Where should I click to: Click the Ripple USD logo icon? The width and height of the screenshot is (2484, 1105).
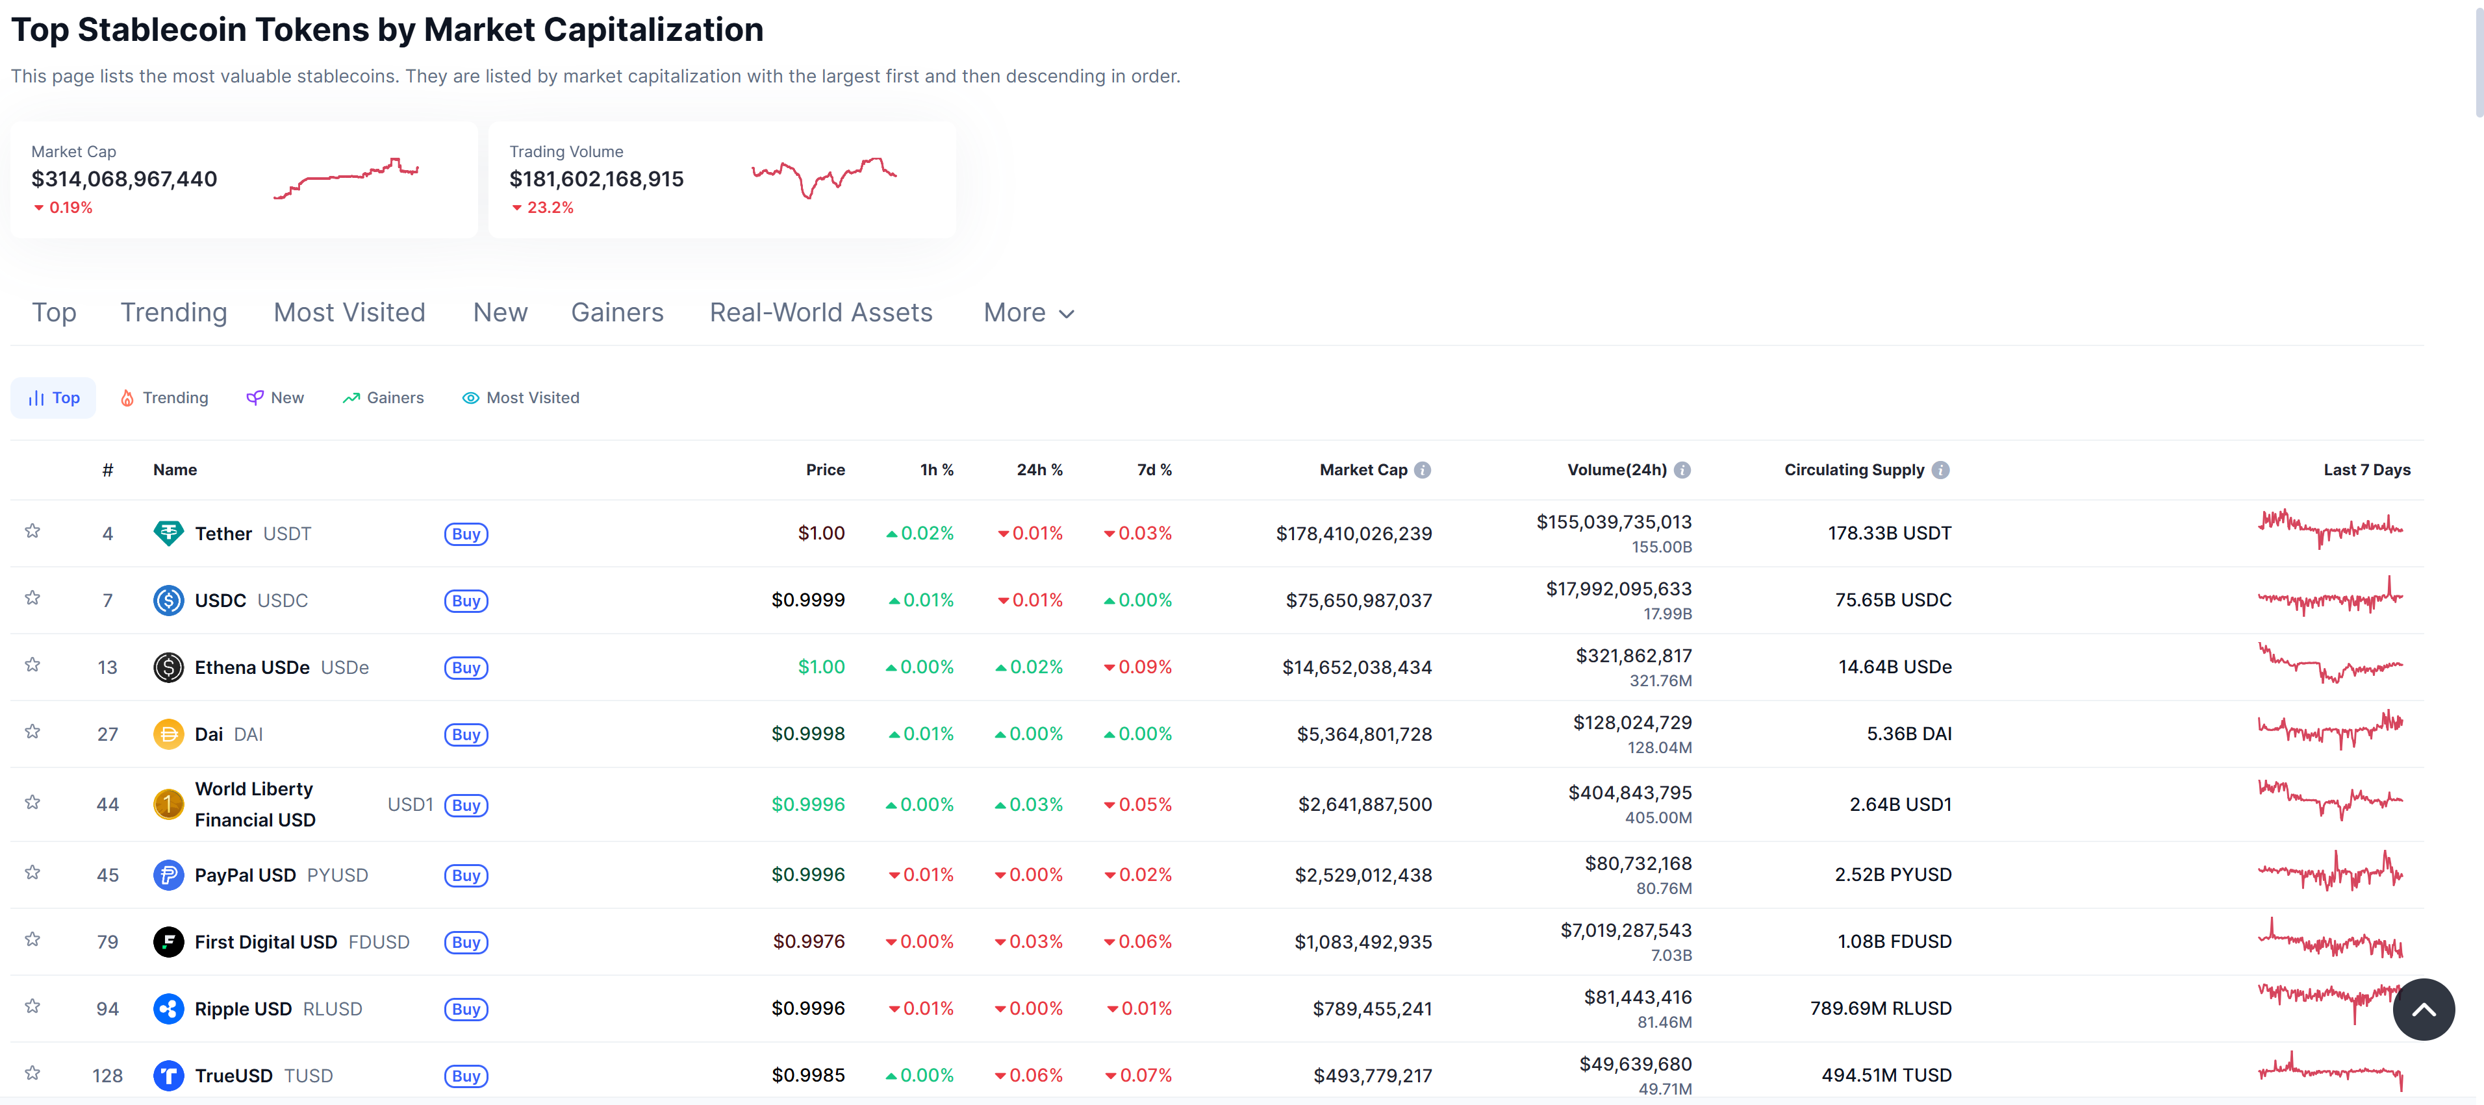pos(168,1009)
